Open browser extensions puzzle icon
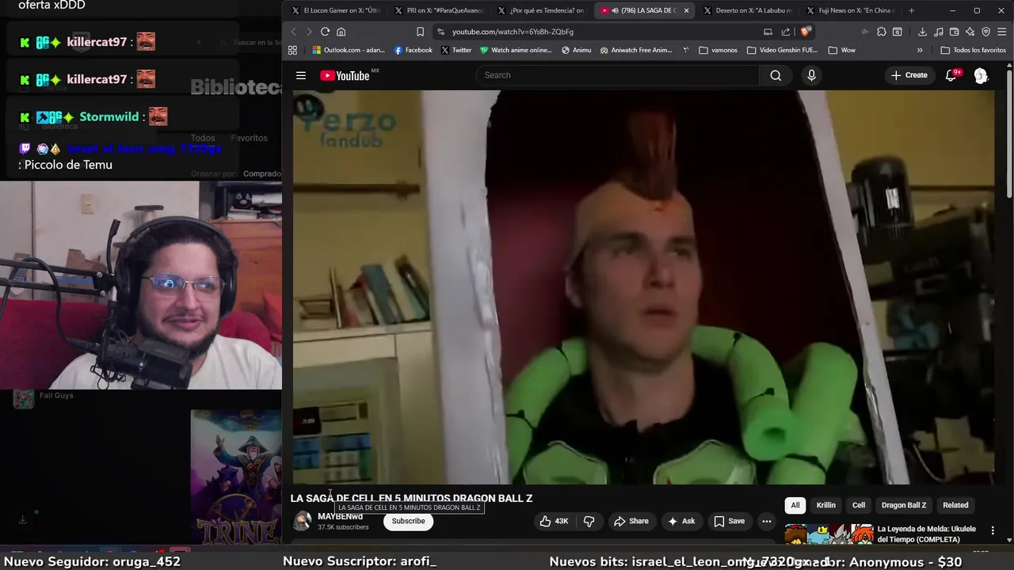The height and width of the screenshot is (570, 1014). click(882, 32)
